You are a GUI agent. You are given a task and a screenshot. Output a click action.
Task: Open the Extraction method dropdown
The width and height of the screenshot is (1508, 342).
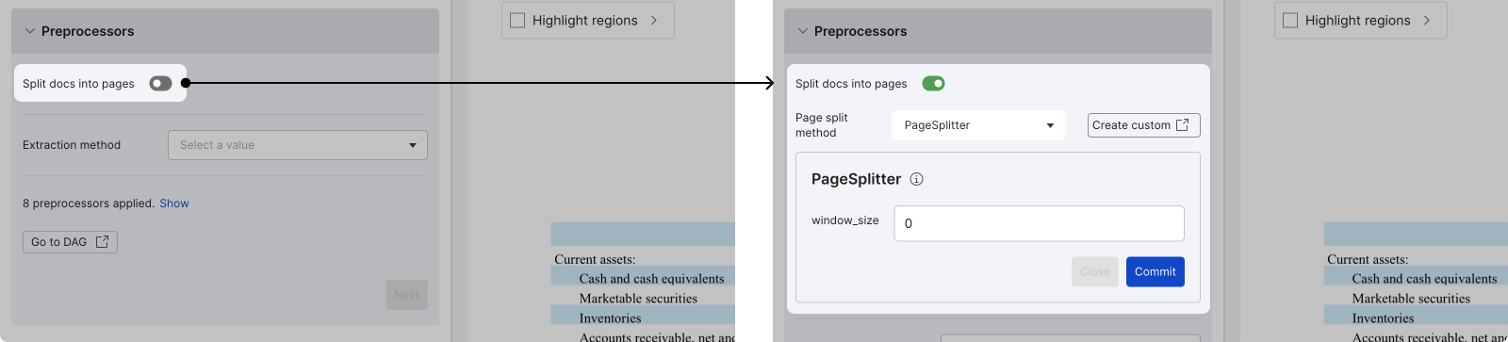point(298,145)
